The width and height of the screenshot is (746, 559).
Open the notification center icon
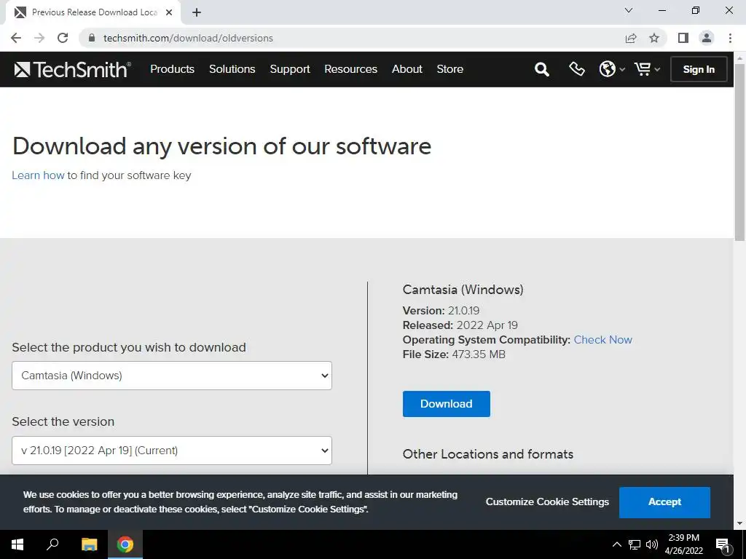click(723, 545)
